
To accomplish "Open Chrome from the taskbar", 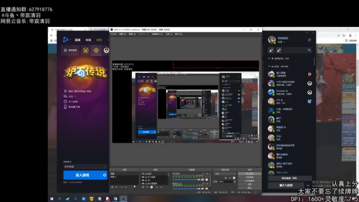I will point(115,199).
